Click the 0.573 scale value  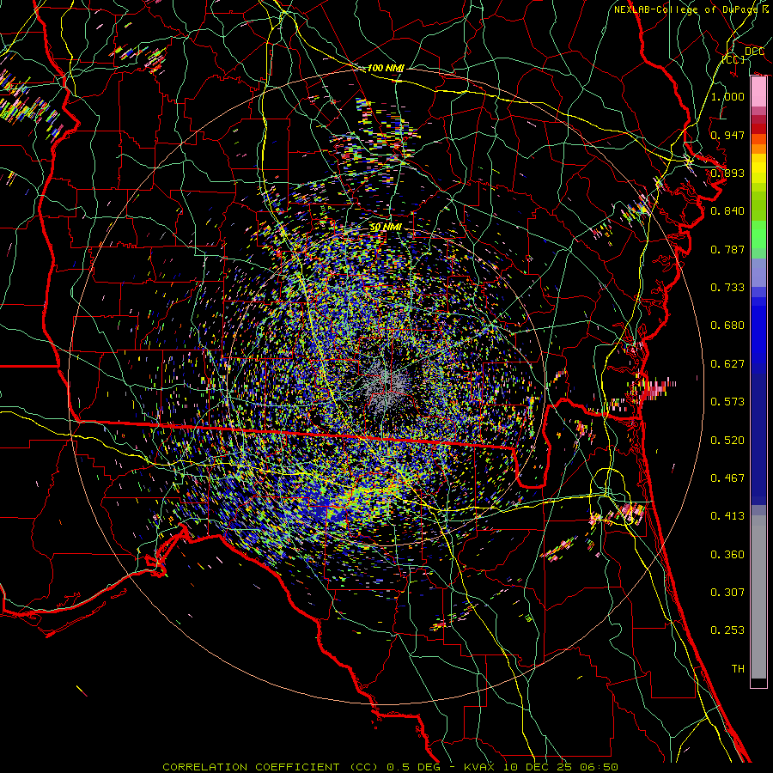point(727,402)
